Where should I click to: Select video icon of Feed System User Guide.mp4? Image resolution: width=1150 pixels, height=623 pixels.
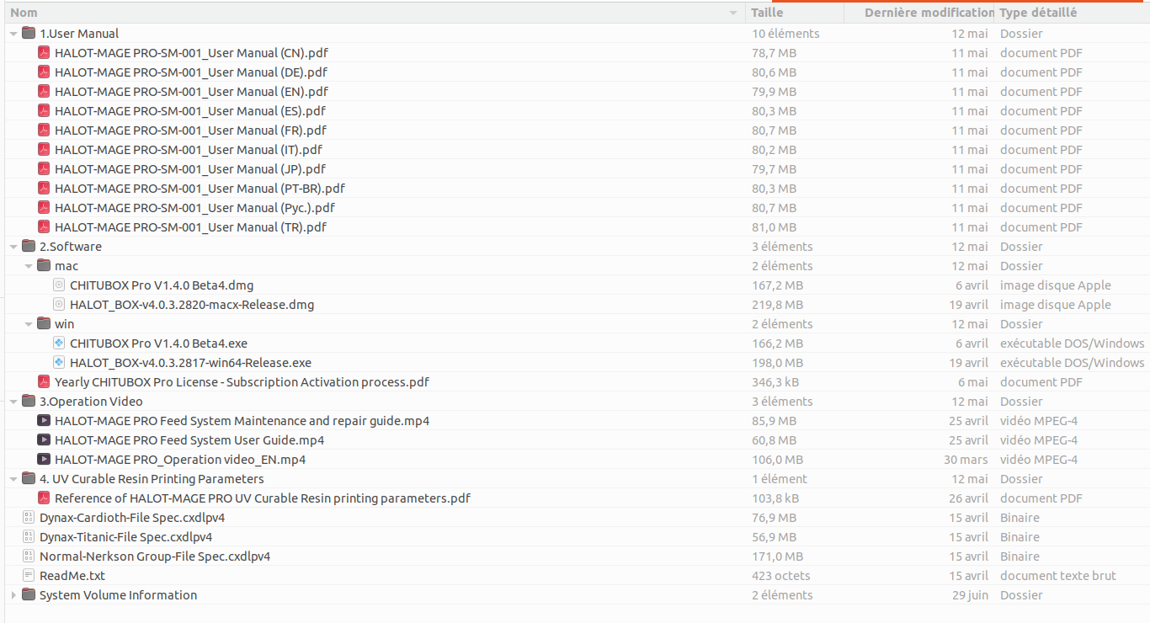click(44, 440)
